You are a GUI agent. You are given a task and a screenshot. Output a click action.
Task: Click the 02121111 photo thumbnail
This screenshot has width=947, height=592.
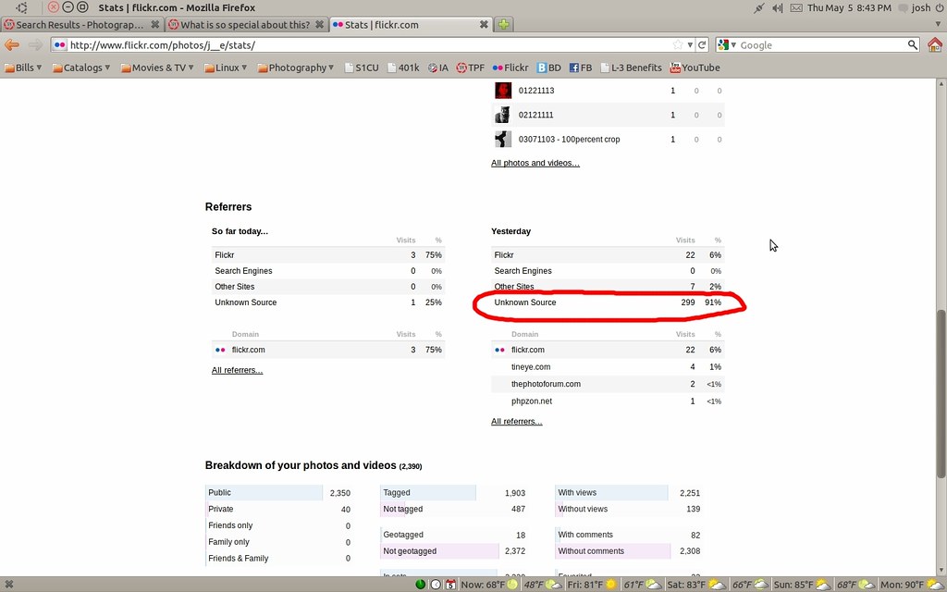pyautogui.click(x=503, y=115)
